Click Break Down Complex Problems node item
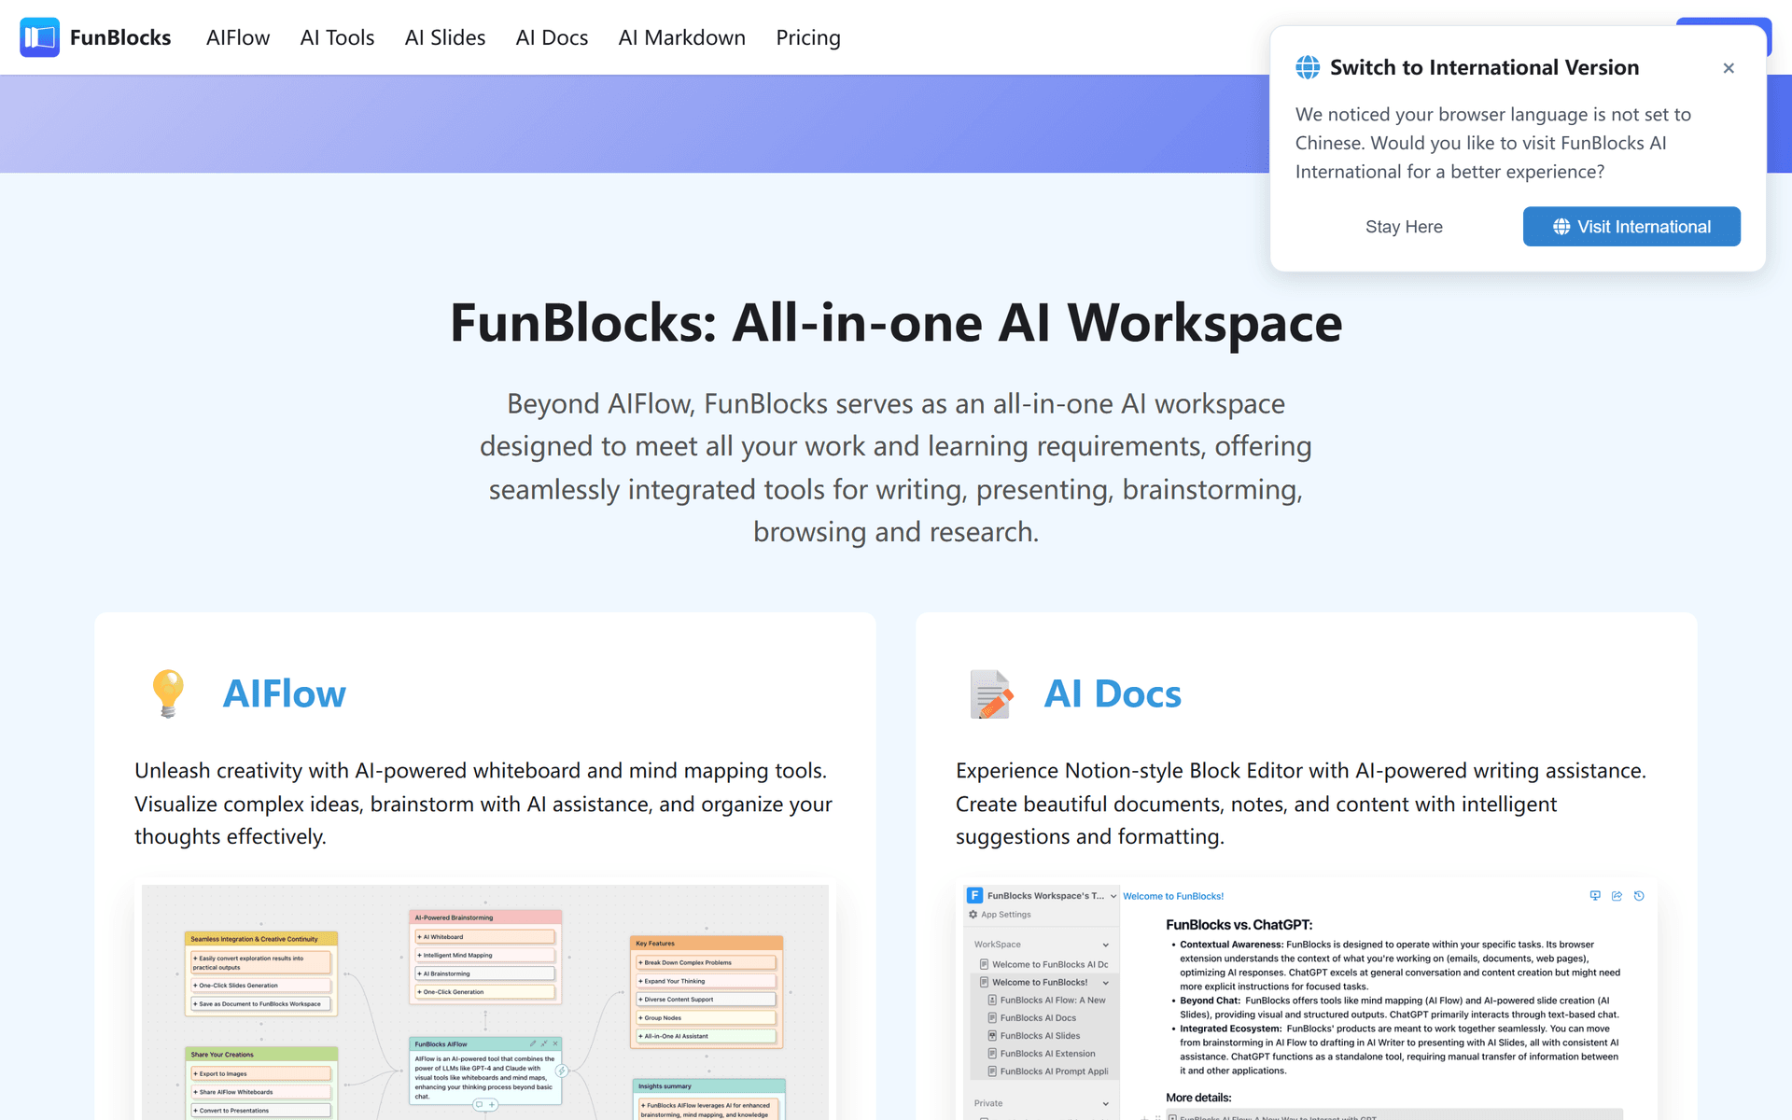Image resolution: width=1792 pixels, height=1120 pixels. point(707,962)
